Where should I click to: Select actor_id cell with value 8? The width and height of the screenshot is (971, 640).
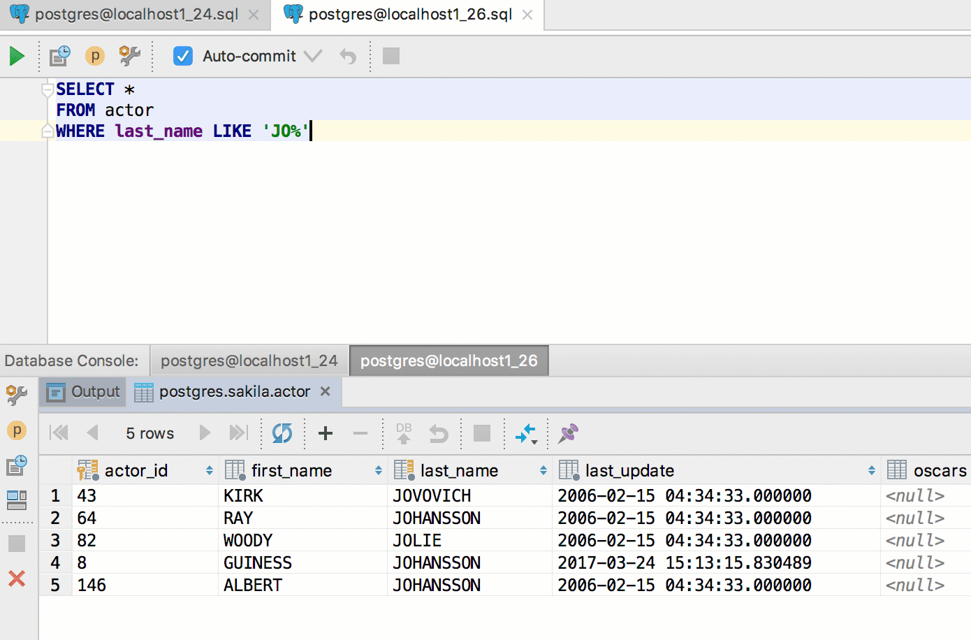pyautogui.click(x=145, y=563)
